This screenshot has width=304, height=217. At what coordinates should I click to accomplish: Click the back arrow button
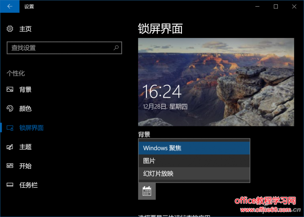10,6
